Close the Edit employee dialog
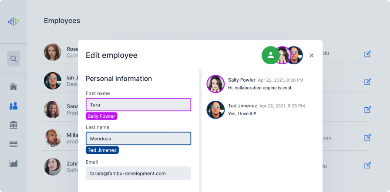390x192 pixels. pyautogui.click(x=311, y=55)
